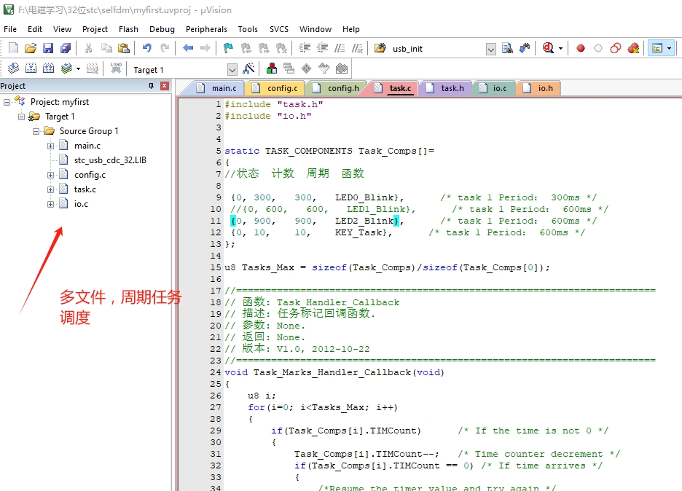Open the File menu
This screenshot has height=491, width=682.
click(x=10, y=29)
